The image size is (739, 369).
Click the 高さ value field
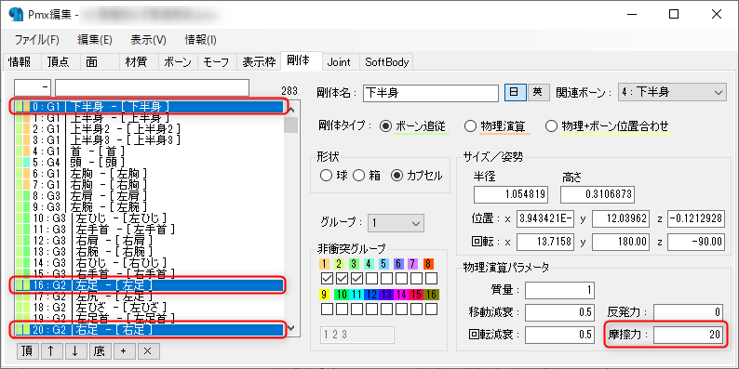(598, 194)
